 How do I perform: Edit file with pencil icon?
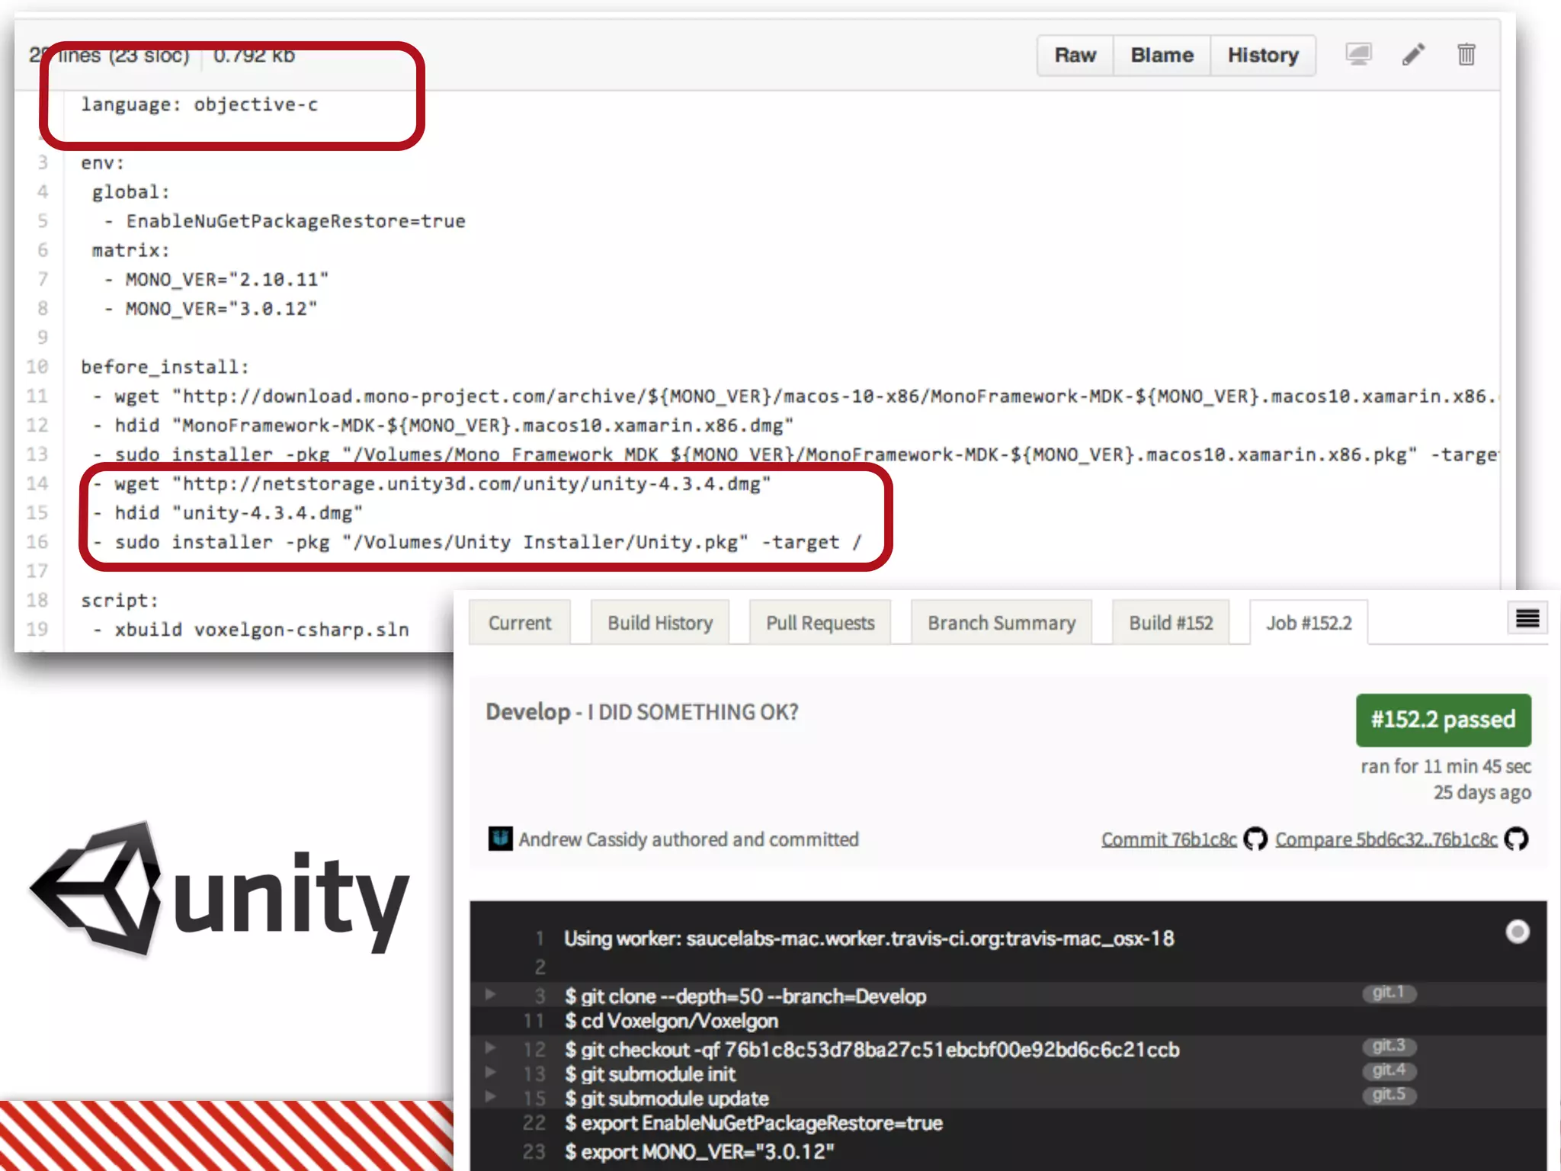[x=1413, y=55]
